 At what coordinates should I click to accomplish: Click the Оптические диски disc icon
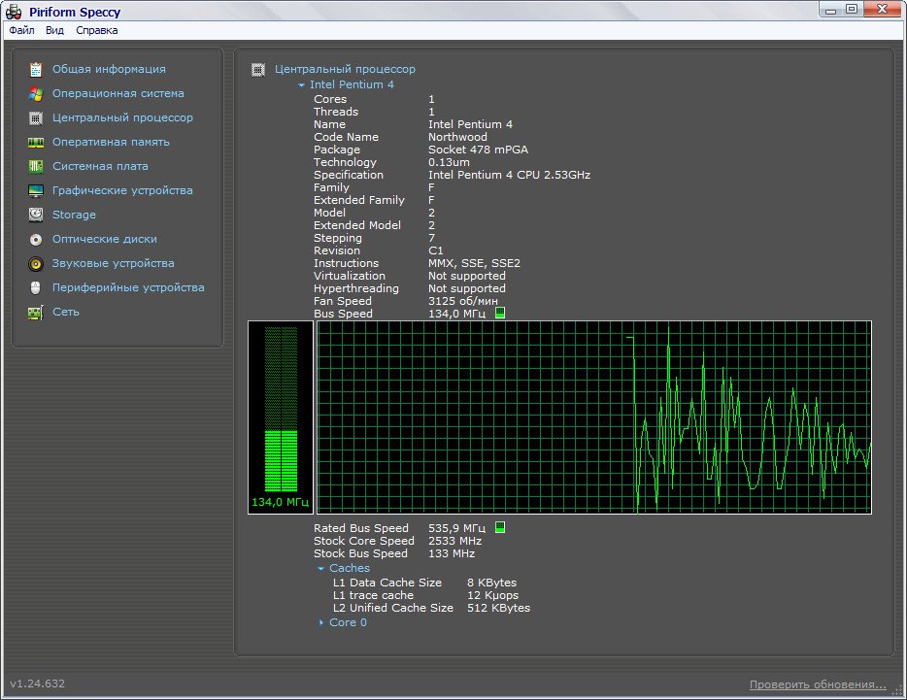click(36, 240)
